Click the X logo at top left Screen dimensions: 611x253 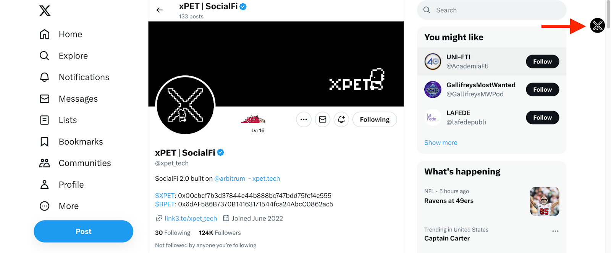pos(45,11)
